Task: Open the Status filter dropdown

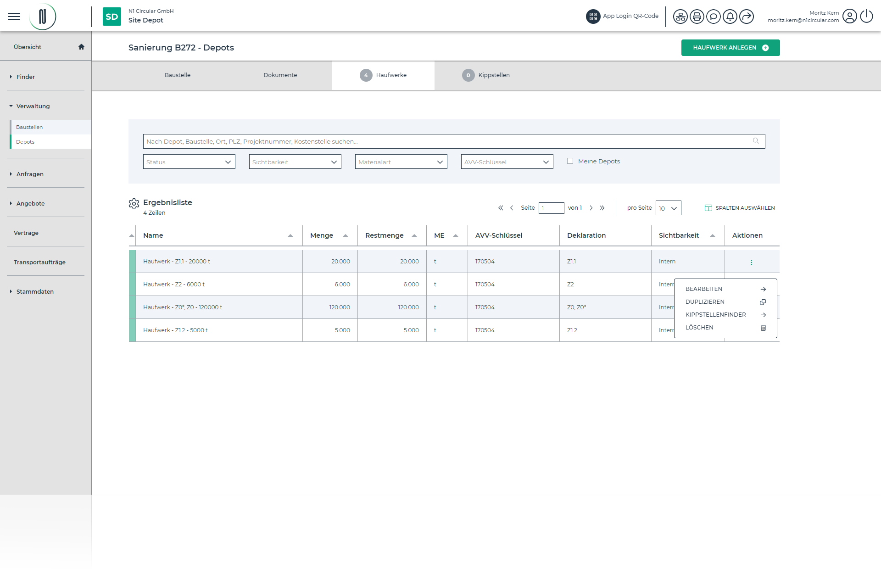Action: click(189, 162)
